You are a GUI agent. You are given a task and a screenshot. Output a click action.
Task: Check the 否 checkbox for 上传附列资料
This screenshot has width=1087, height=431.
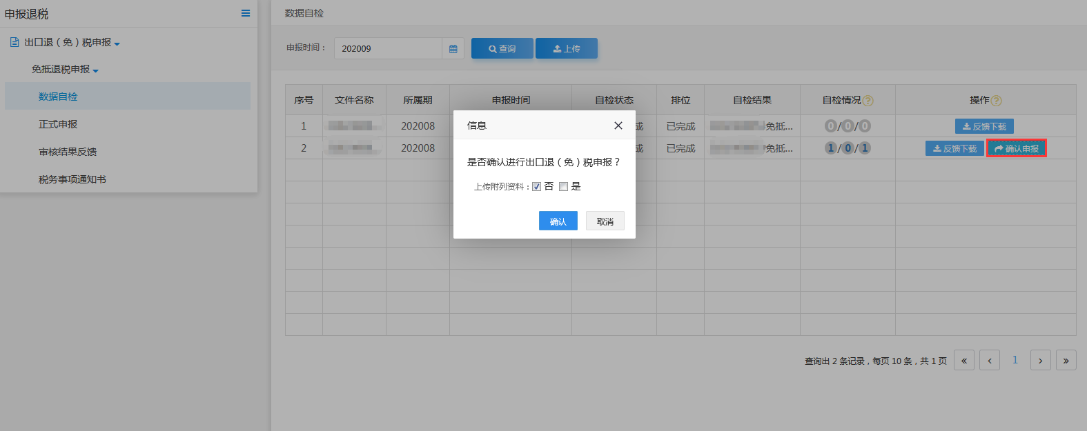tap(536, 187)
